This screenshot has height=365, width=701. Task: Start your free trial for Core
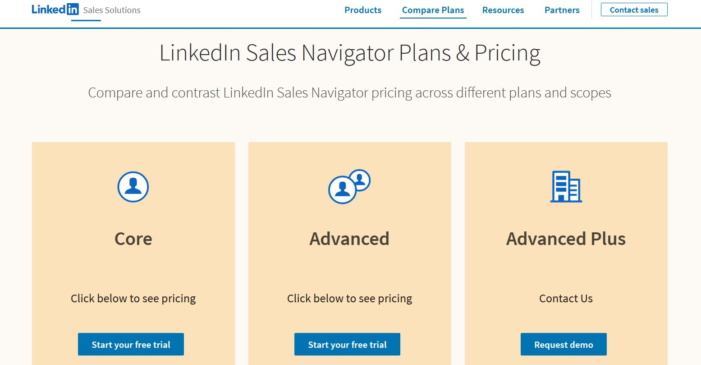tap(131, 345)
